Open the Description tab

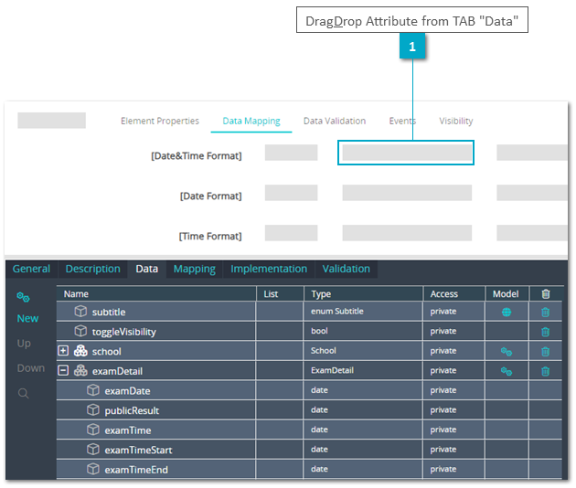pos(93,269)
